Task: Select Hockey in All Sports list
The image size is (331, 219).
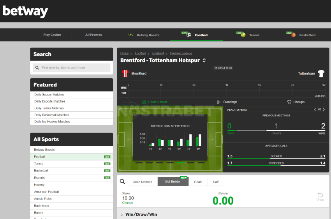Action: (x=72, y=185)
